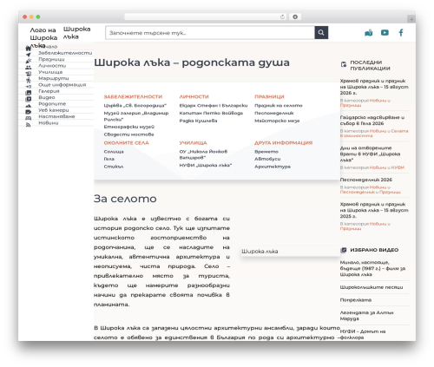
Task: Open video Попрелката
Action: coord(356,300)
